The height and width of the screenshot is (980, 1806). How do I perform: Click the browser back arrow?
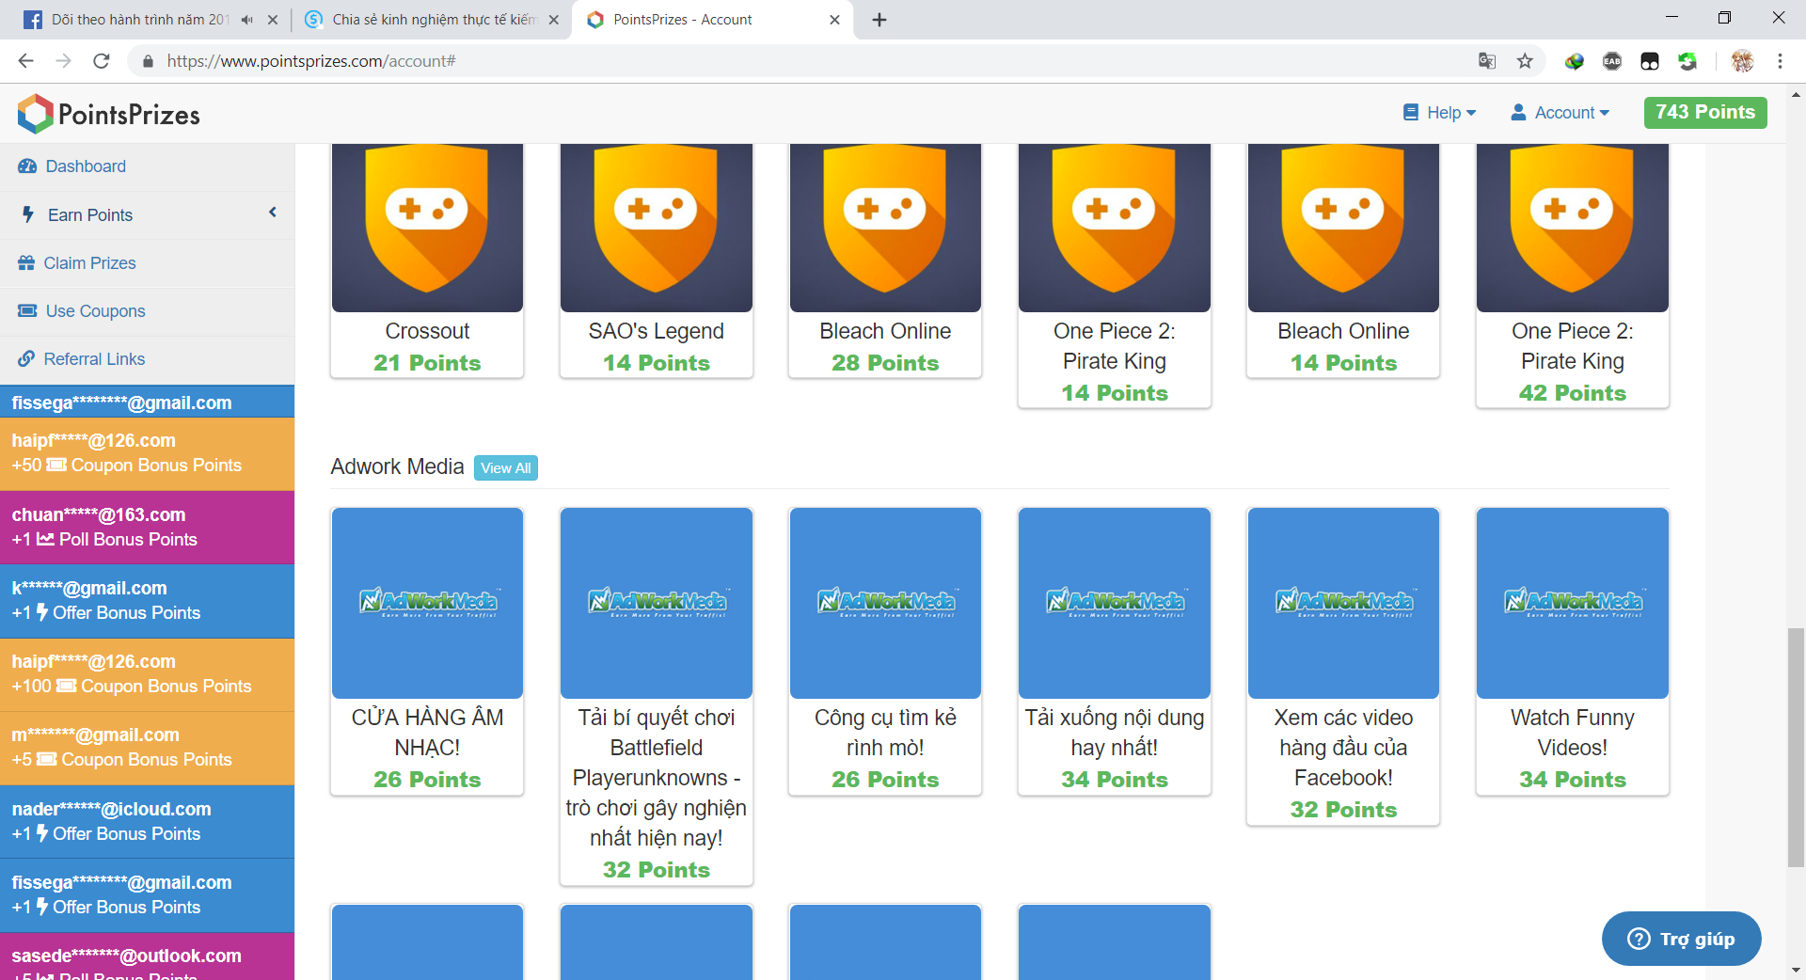click(x=25, y=61)
